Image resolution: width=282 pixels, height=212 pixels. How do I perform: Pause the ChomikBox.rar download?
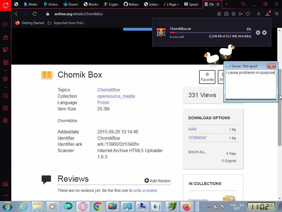[x=258, y=33]
